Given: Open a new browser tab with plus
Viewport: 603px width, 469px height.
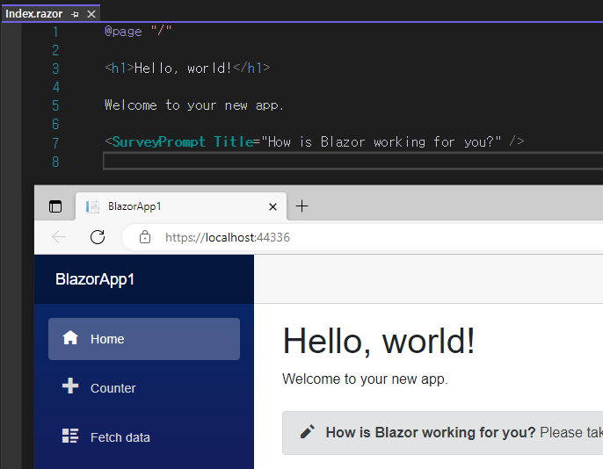Looking at the screenshot, I should 301,206.
